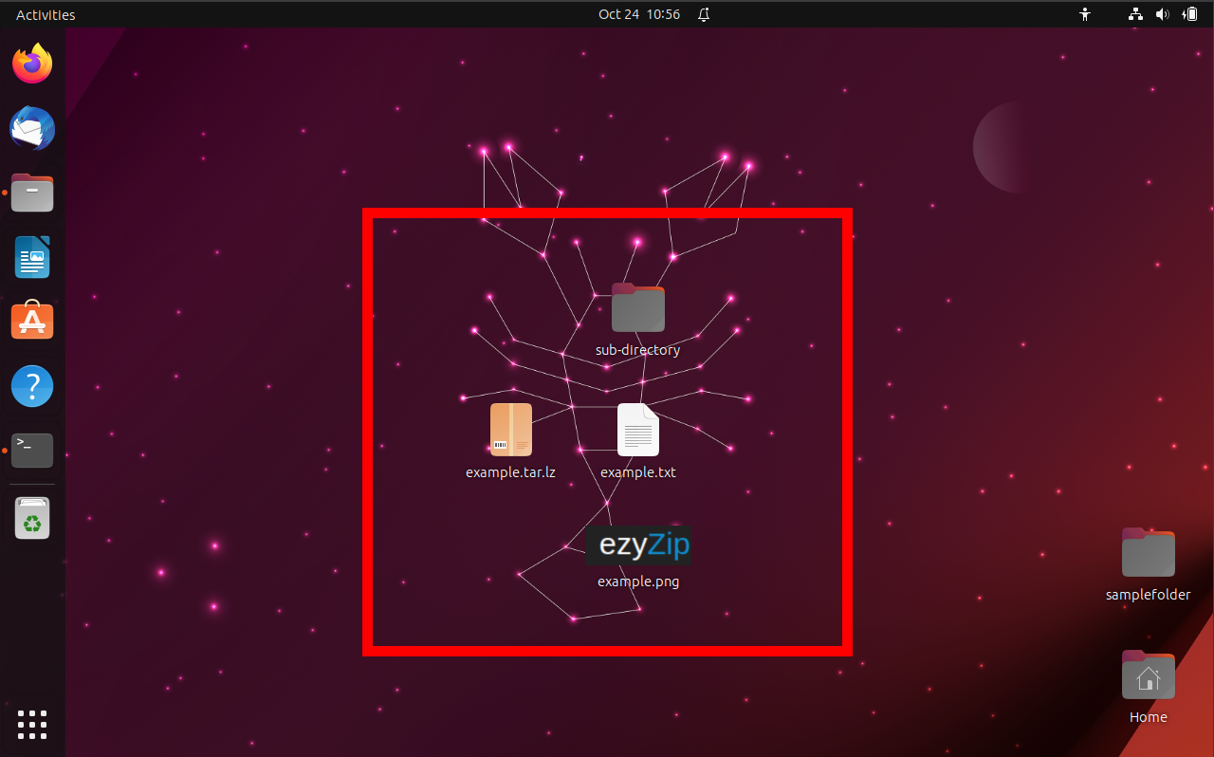Viewport: 1214px width, 757px height.
Task: Open the accessibility menu icon
Action: pyautogui.click(x=1084, y=14)
